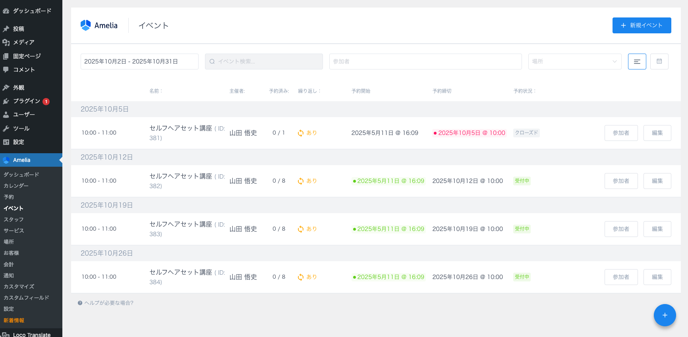Expand the 場所 location dropdown
This screenshot has height=337, width=688.
pyautogui.click(x=574, y=62)
